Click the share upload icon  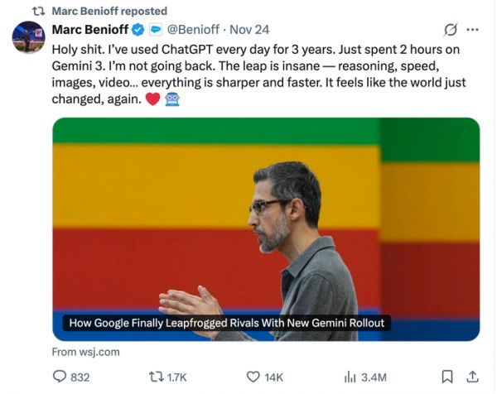coord(473,377)
